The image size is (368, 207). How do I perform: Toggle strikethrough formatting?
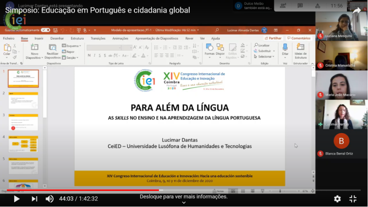tap(110, 56)
